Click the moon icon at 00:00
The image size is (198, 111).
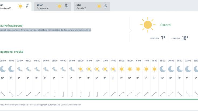point(2,69)
